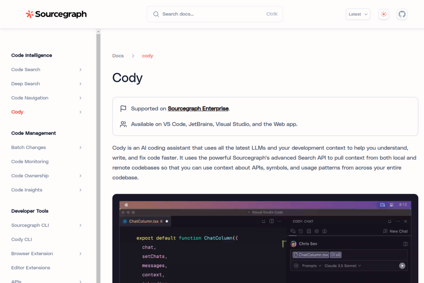
Task: Click the account icon in Cody chat toolbar
Action: pyautogui.click(x=325, y=231)
